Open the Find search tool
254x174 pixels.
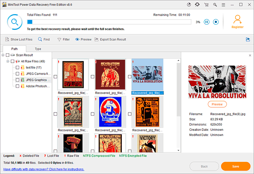[x=44, y=40]
